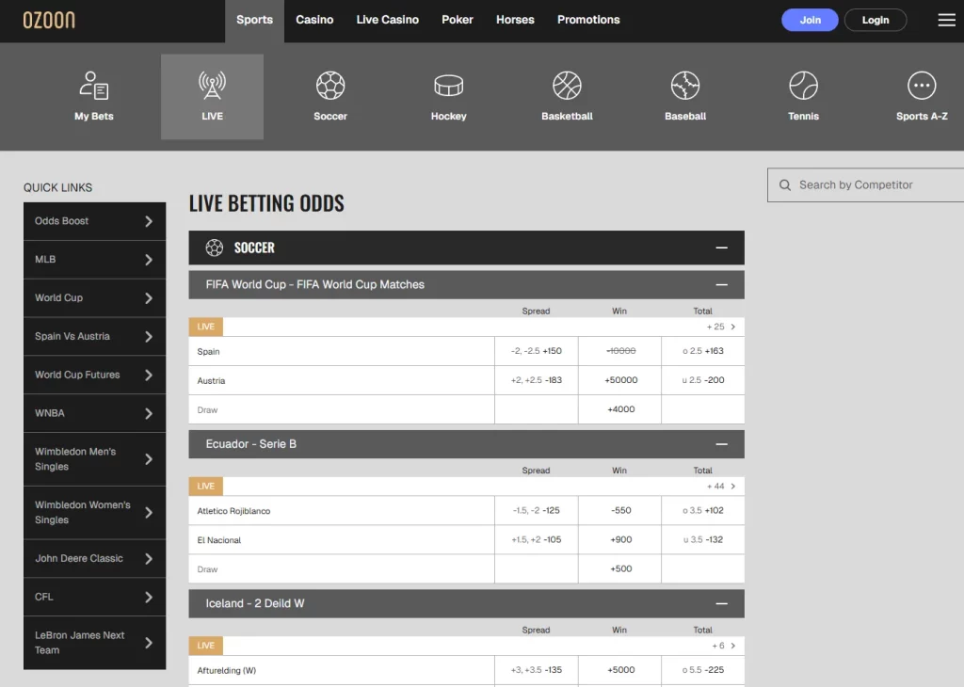Open the Basketball icon

pos(567,86)
